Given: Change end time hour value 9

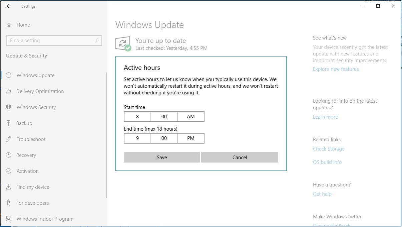Looking at the screenshot, I should pos(137,138).
